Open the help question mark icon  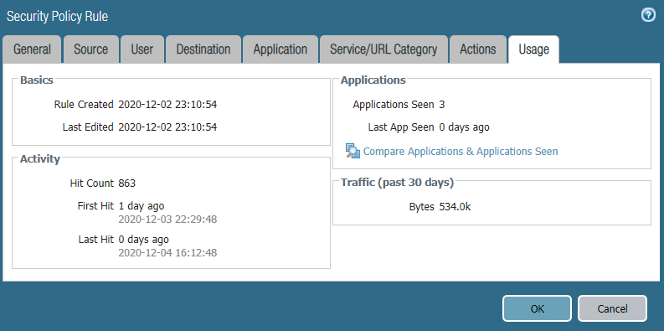coord(648,15)
